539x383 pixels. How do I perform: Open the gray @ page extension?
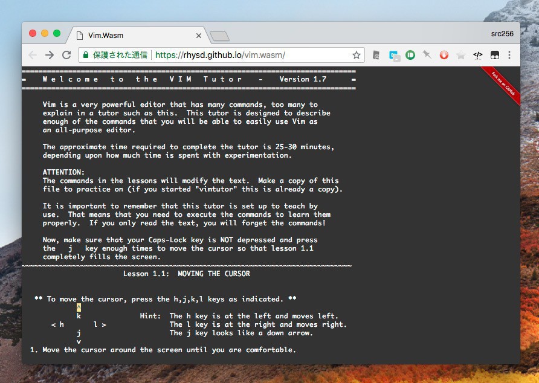pyautogui.click(x=376, y=55)
